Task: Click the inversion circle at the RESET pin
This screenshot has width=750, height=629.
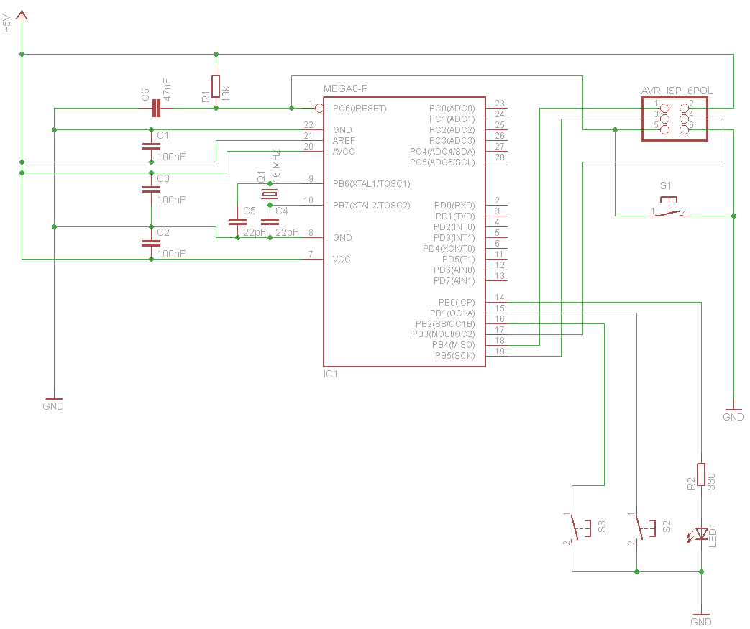Action: [319, 108]
